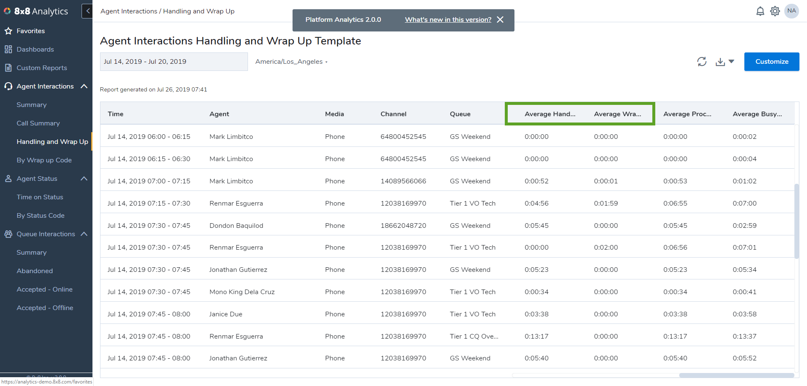Select Abandoned in the sidebar
807x386 pixels.
[x=35, y=271]
